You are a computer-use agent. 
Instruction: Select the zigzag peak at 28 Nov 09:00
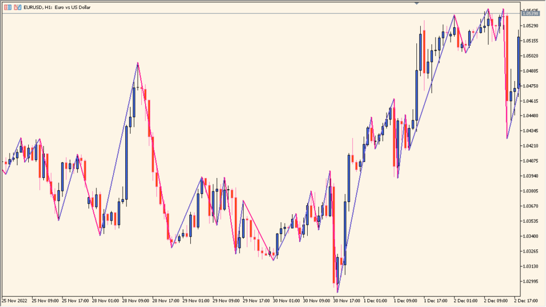coord(138,63)
